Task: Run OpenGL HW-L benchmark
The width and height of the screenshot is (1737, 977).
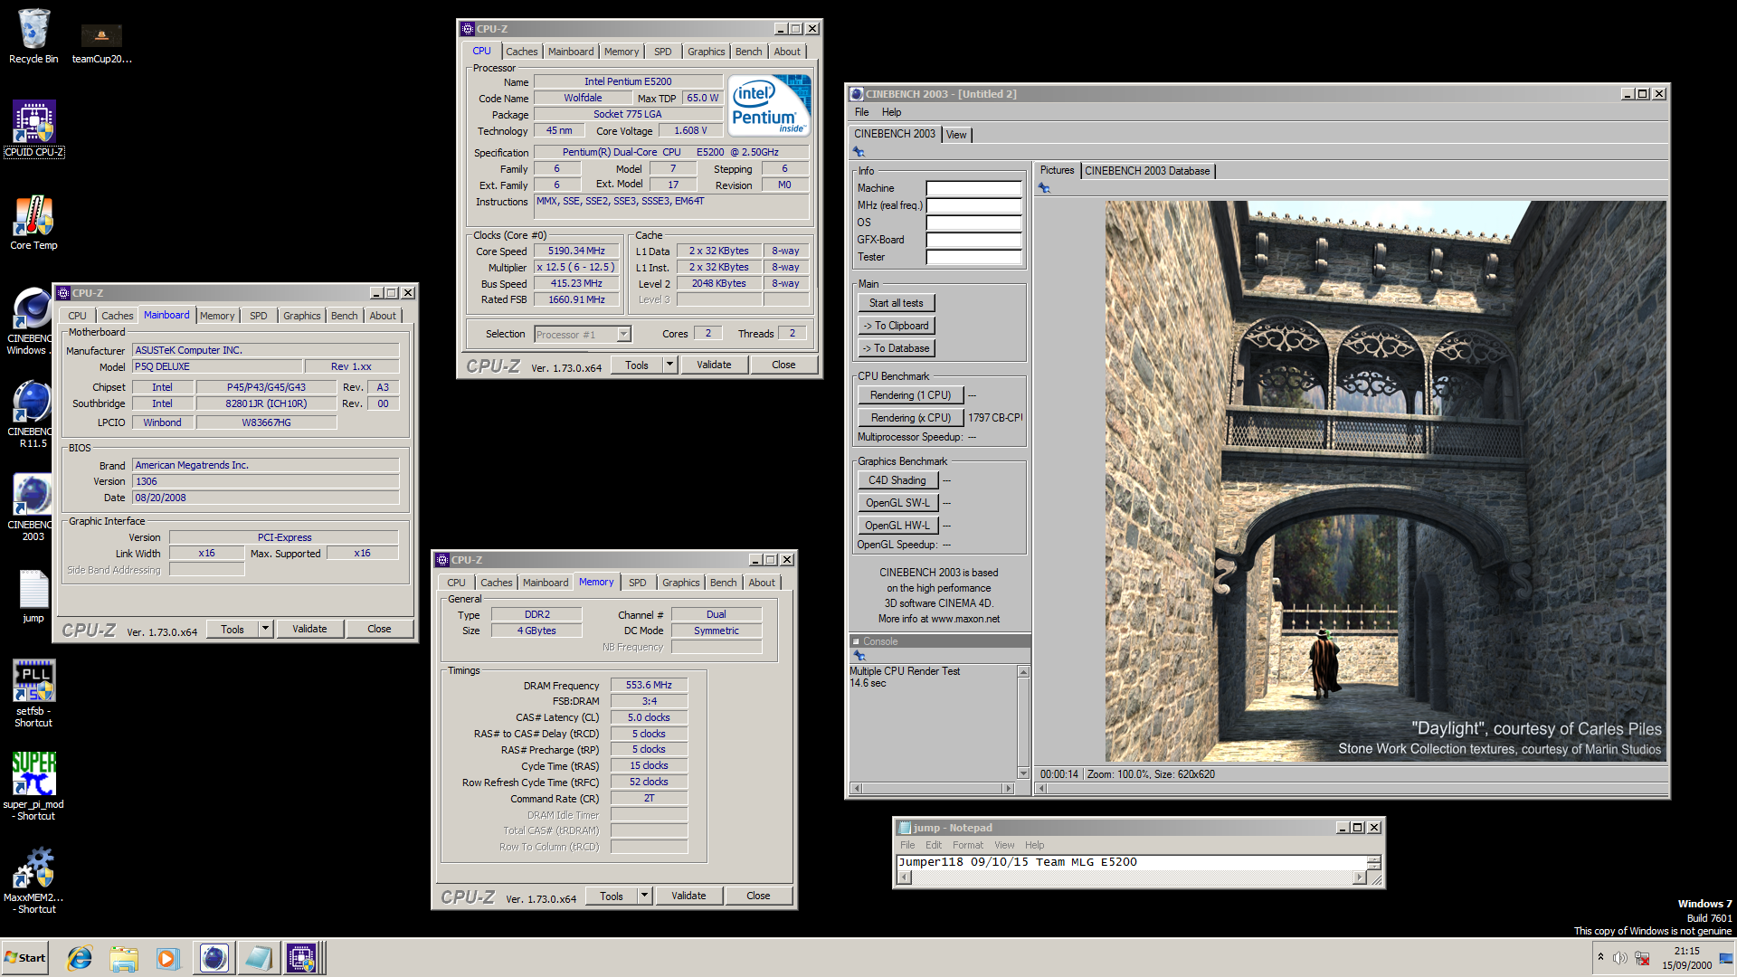Action: point(897,526)
